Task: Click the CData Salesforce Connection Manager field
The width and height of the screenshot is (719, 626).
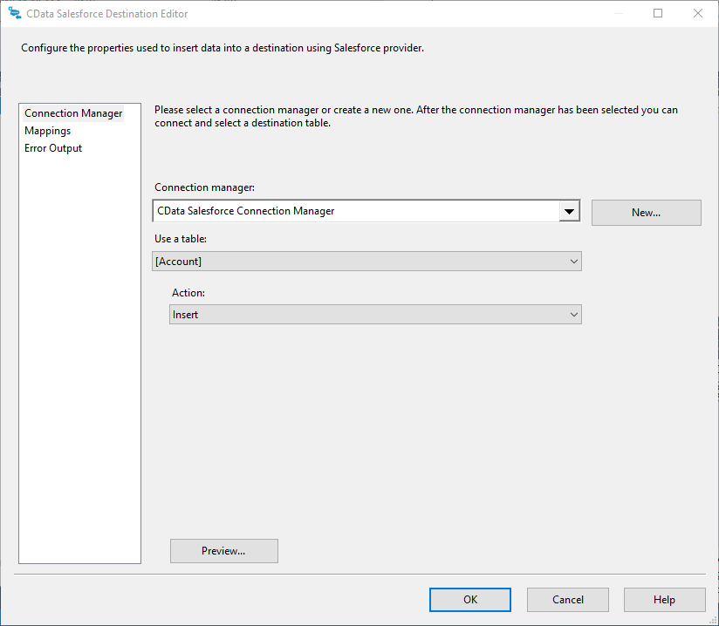Action: coord(354,211)
